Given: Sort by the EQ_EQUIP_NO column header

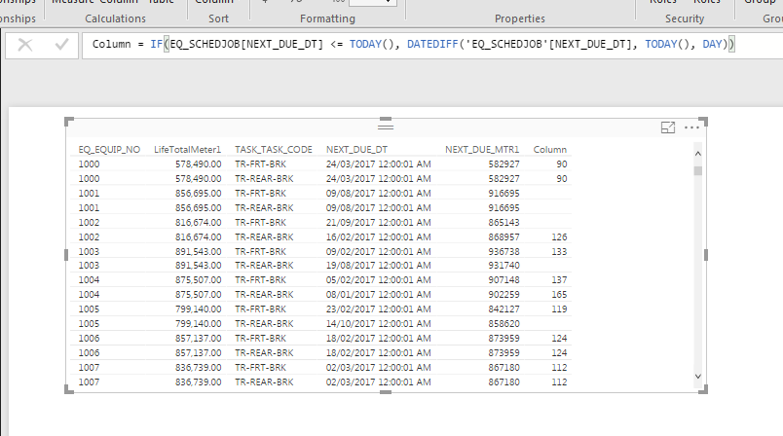Looking at the screenshot, I should click(x=109, y=150).
